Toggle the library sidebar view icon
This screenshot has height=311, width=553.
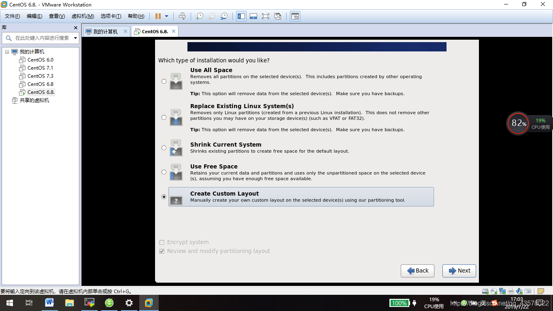[x=241, y=16]
